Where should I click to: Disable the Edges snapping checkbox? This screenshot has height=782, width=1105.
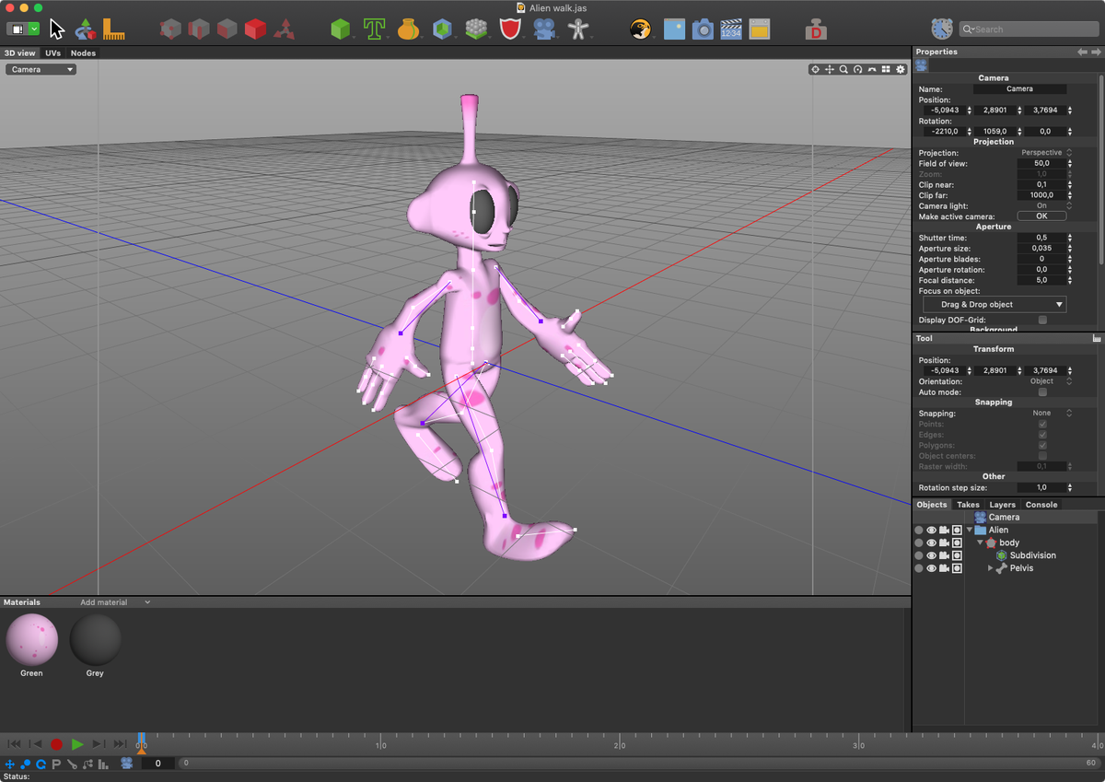pyautogui.click(x=1043, y=435)
